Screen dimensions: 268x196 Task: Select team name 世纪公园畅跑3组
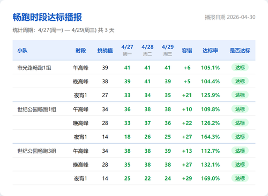(x=36, y=151)
